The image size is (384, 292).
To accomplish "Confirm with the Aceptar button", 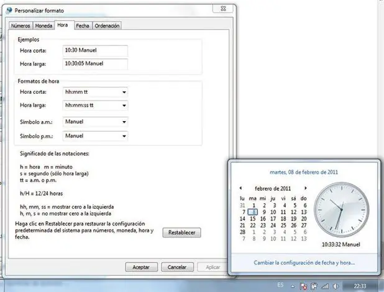I will point(141,267).
